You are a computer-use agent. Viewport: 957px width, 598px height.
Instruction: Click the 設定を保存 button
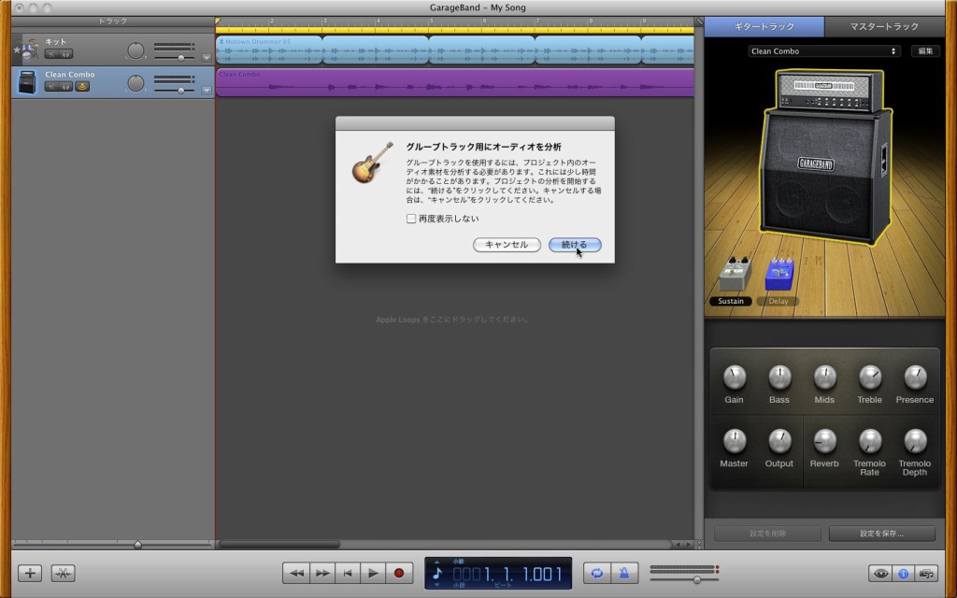coord(882,534)
